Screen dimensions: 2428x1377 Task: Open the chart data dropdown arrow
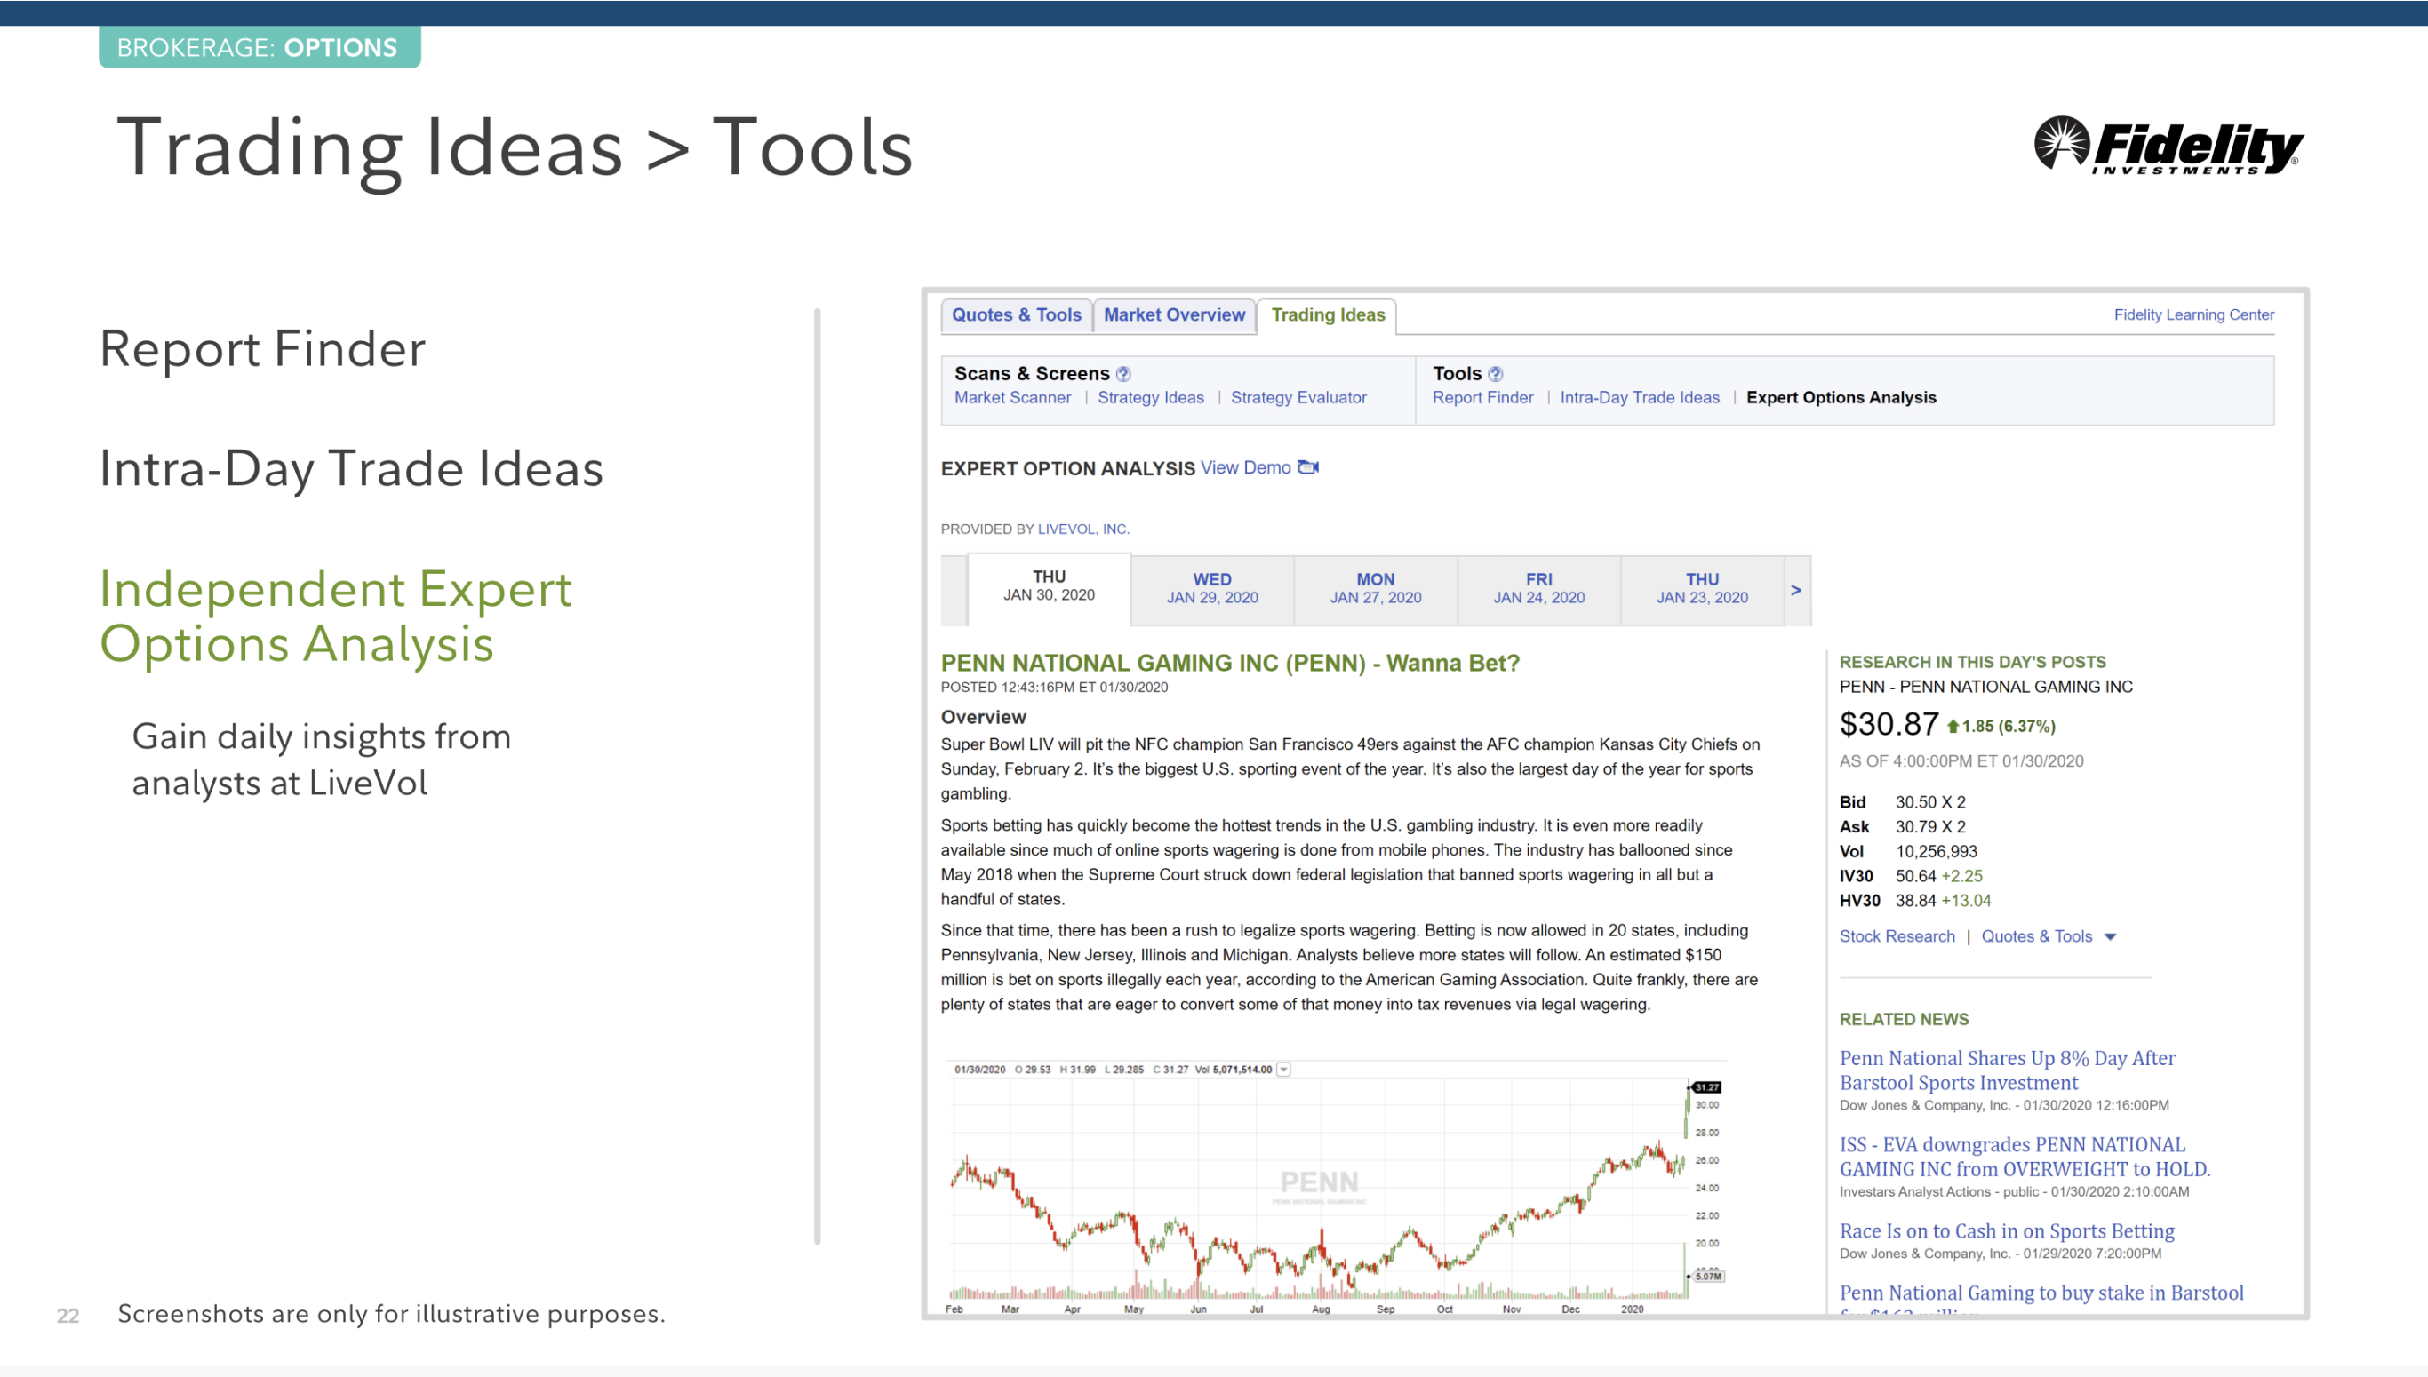point(1283,1070)
